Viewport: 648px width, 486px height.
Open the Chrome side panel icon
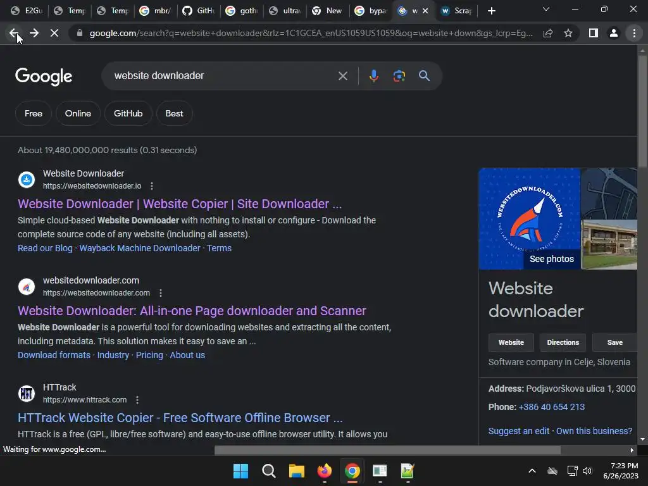coord(594,33)
